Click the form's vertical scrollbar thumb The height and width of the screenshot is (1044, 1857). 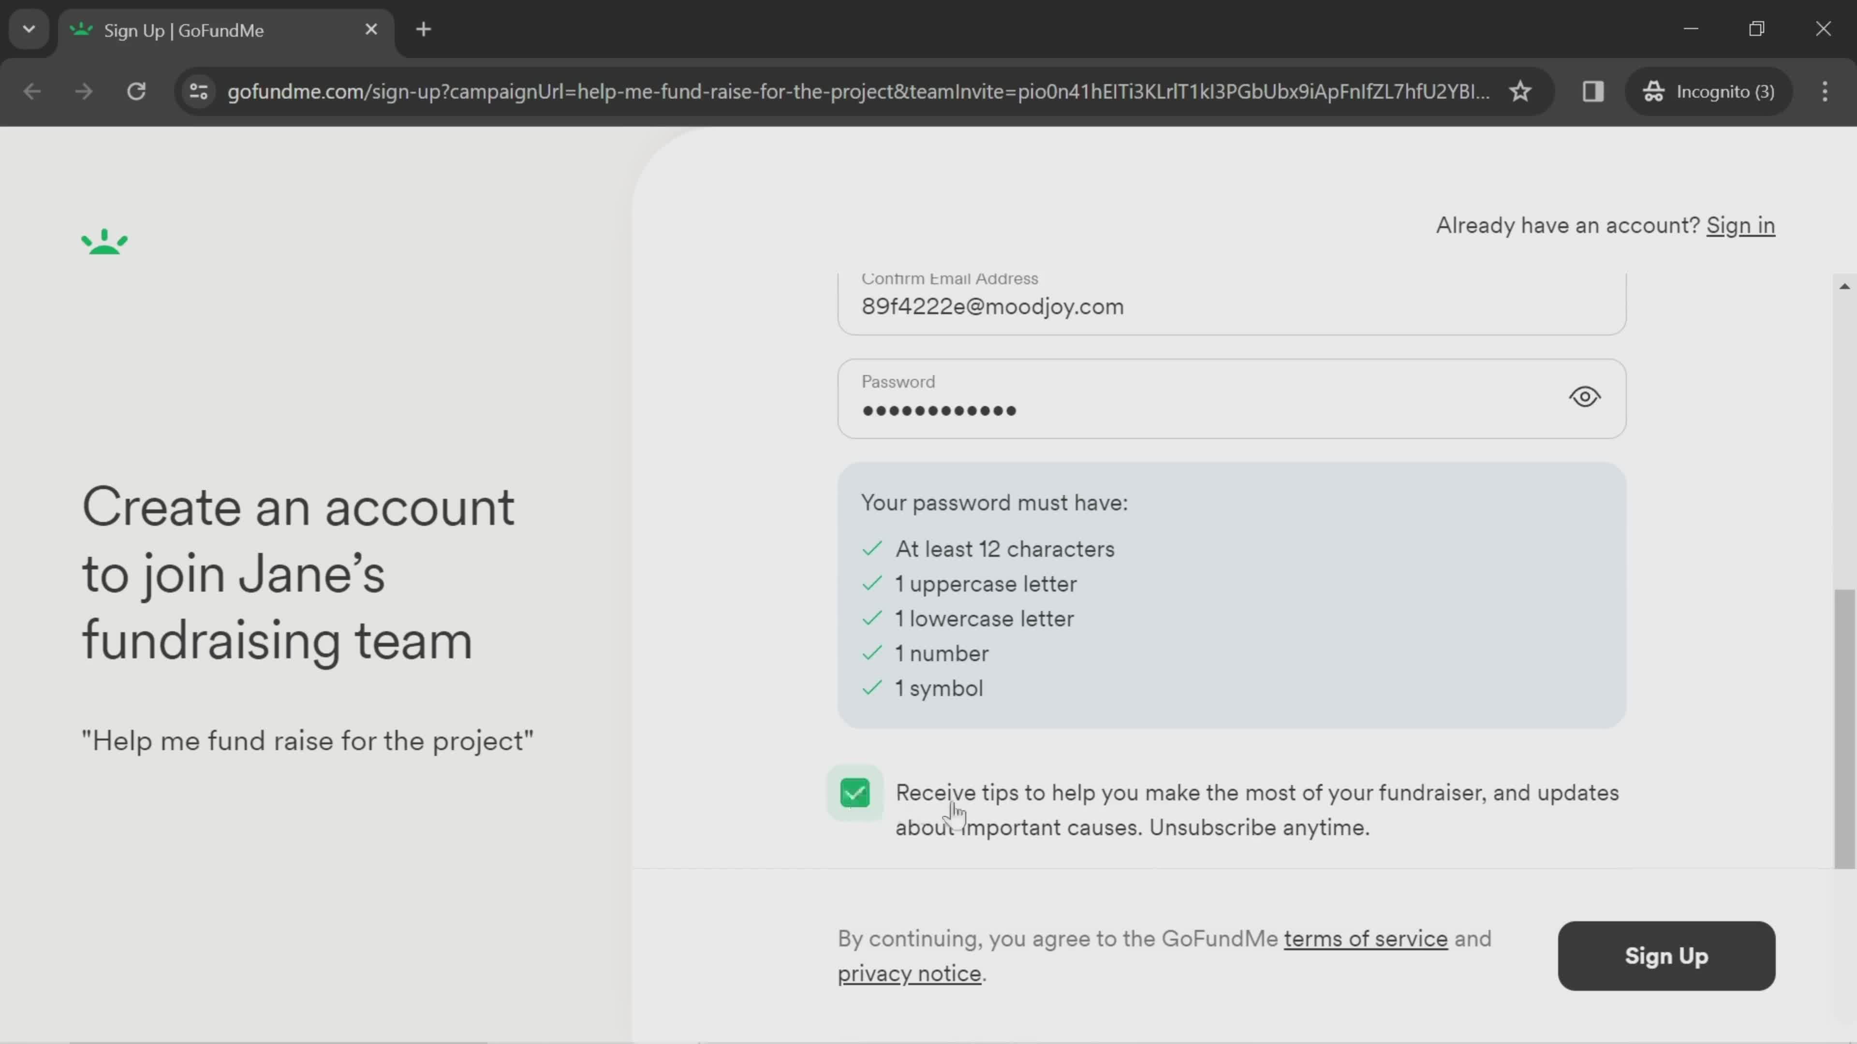click(1844, 728)
